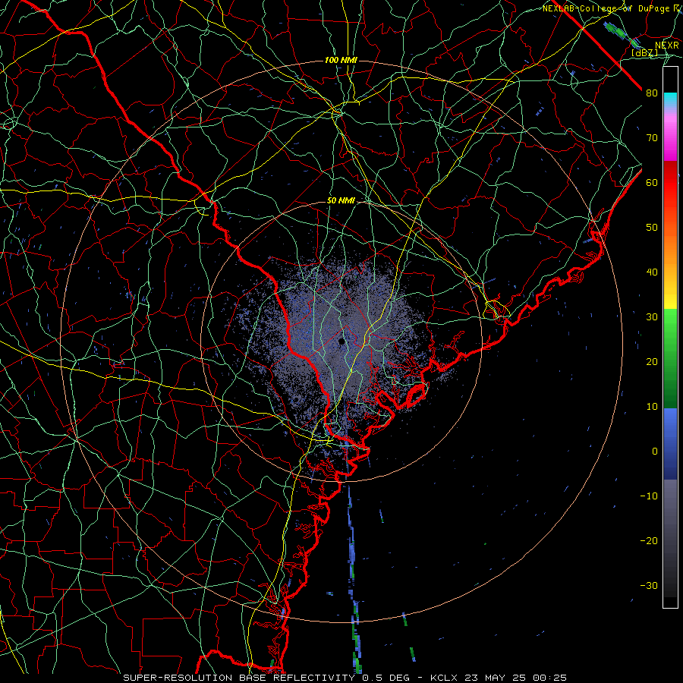The width and height of the screenshot is (683, 683).
Task: Click the 60 dBZ scale label
Action: point(652,183)
